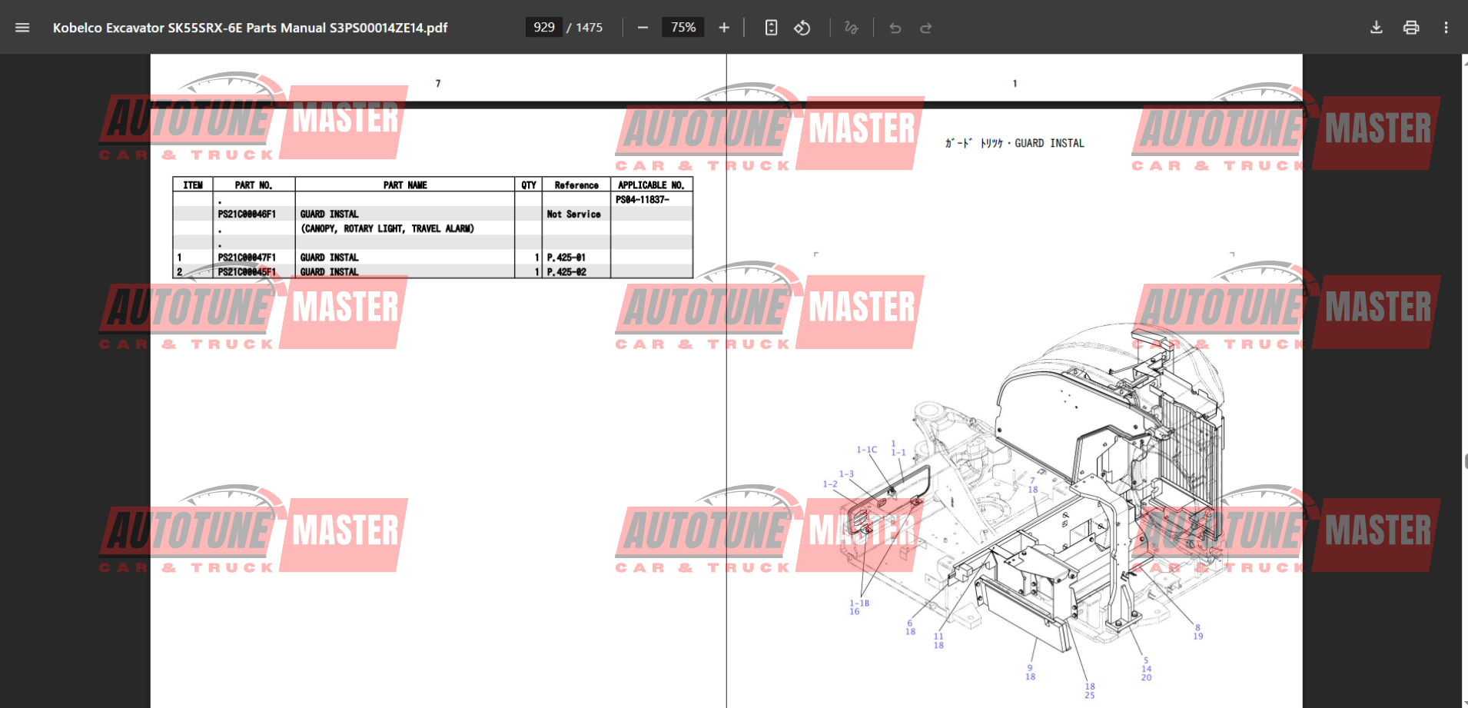
Task: Click the page number field showing 929
Action: (543, 28)
